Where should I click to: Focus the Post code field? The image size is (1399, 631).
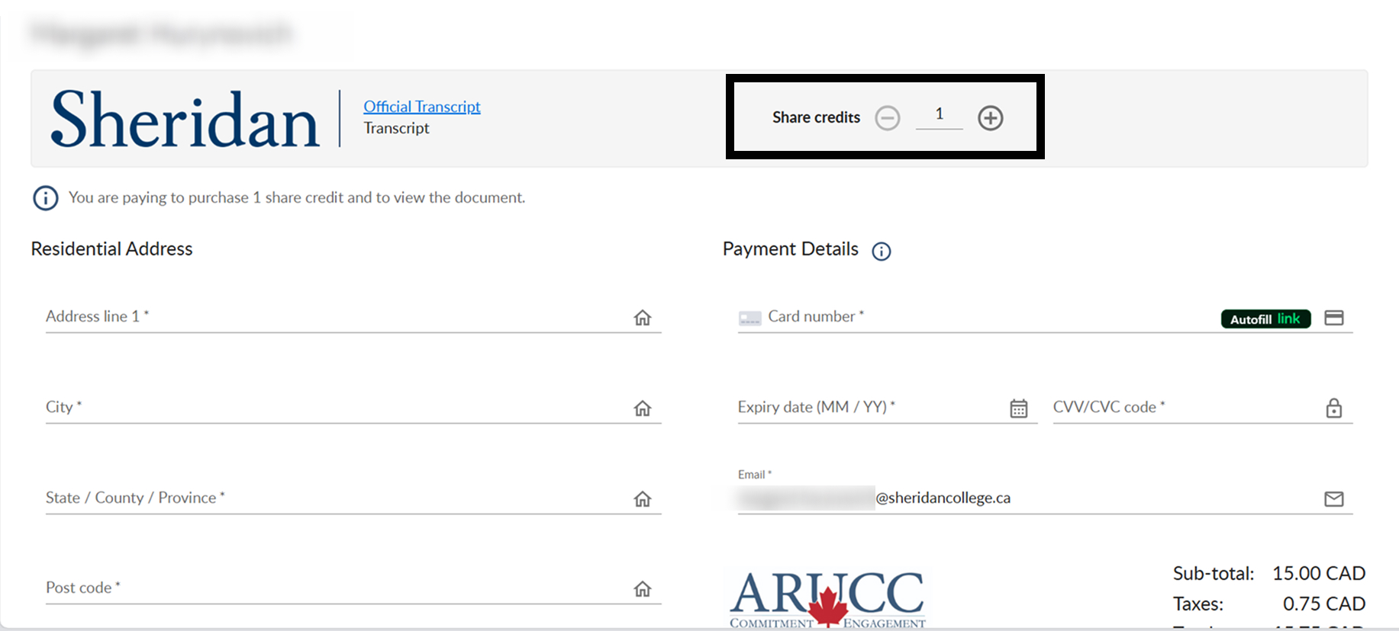click(x=353, y=588)
